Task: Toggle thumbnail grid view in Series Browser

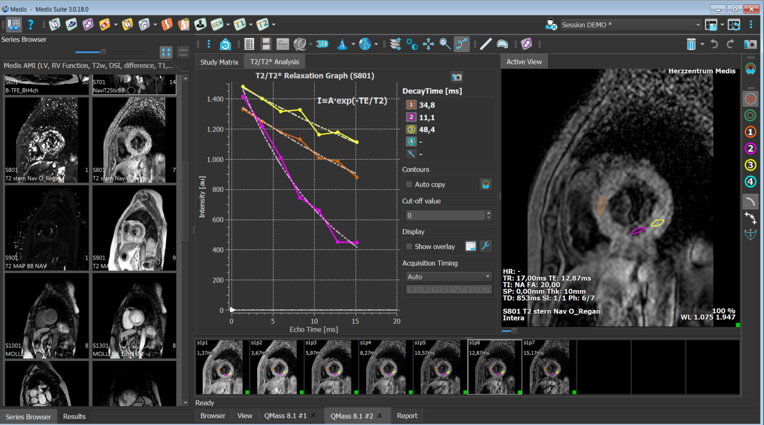Action: tap(166, 52)
